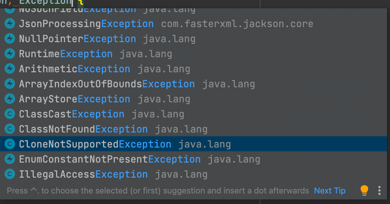390x204 pixels.
Task: Click the ClassCastException class icon
Action: (x=10, y=114)
